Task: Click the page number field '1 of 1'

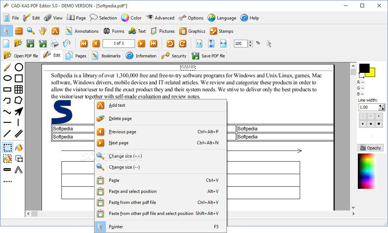Action: pyautogui.click(x=119, y=43)
